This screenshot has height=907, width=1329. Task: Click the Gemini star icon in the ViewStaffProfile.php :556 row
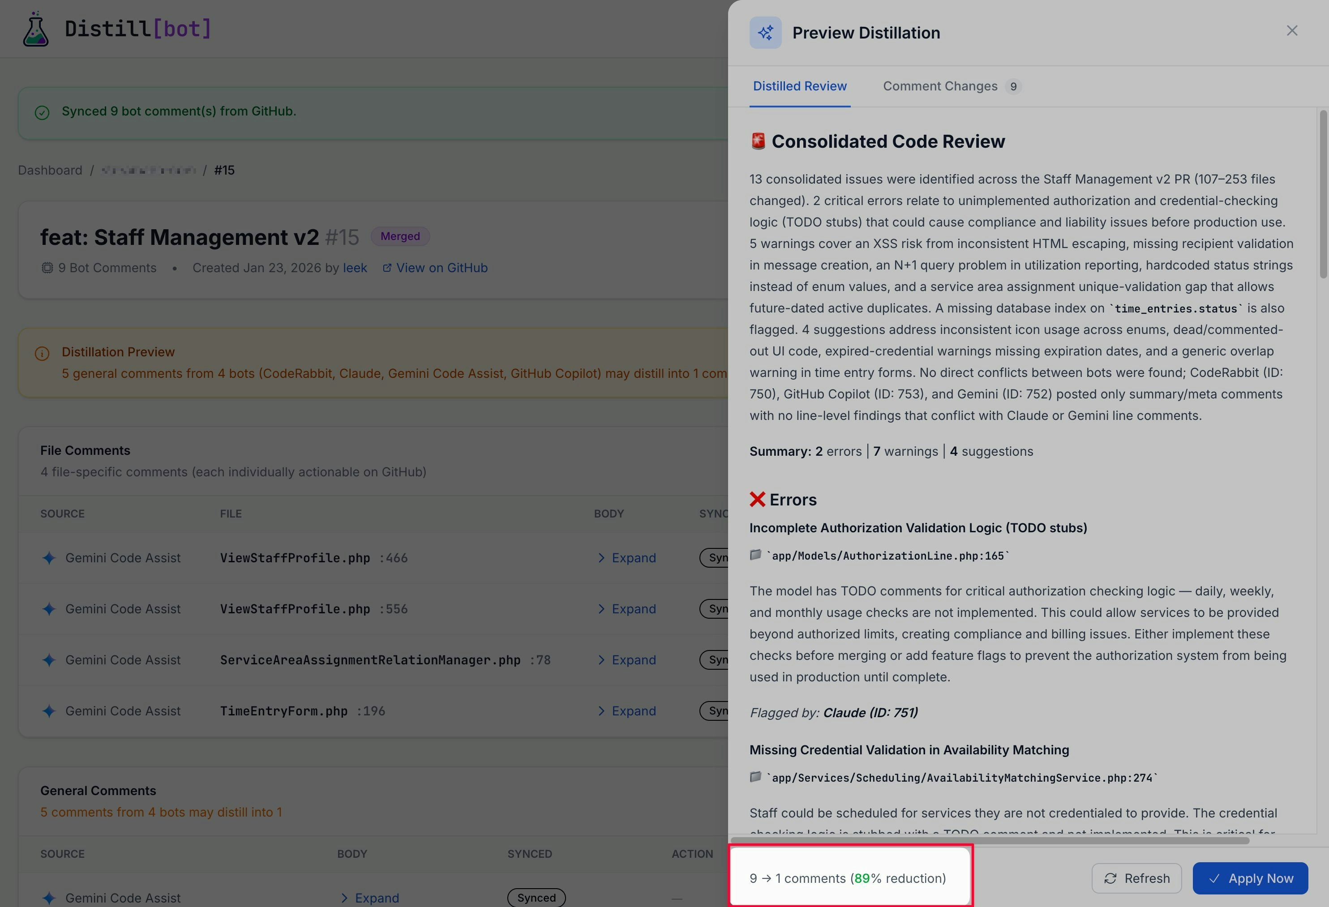click(49, 609)
